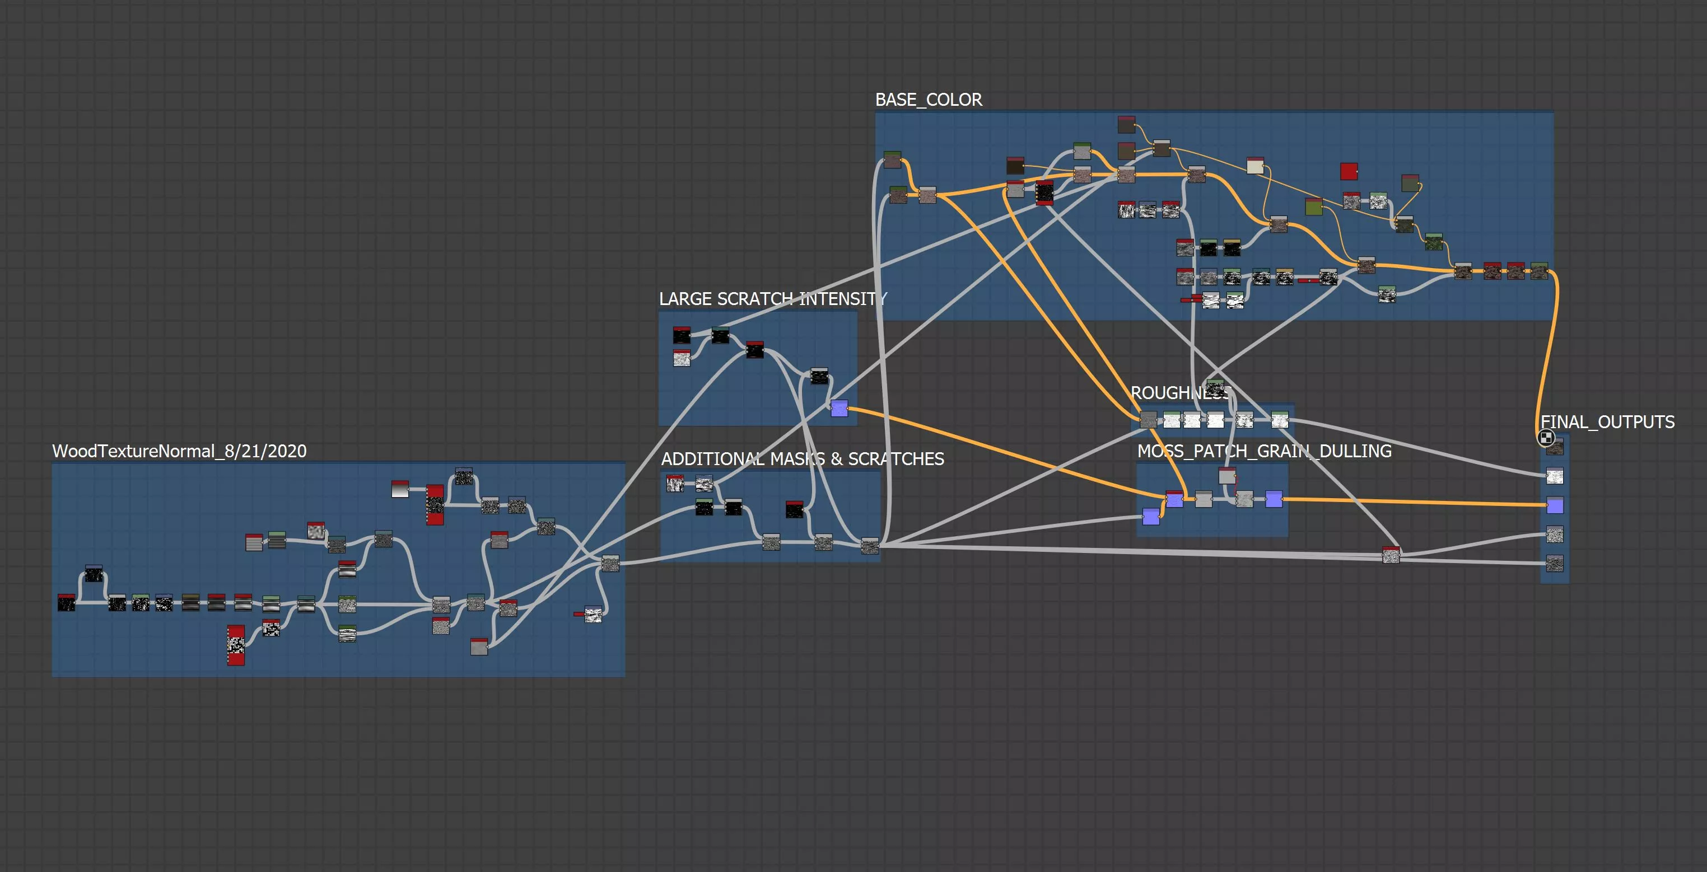Select the olive green uniform color node

(1313, 207)
